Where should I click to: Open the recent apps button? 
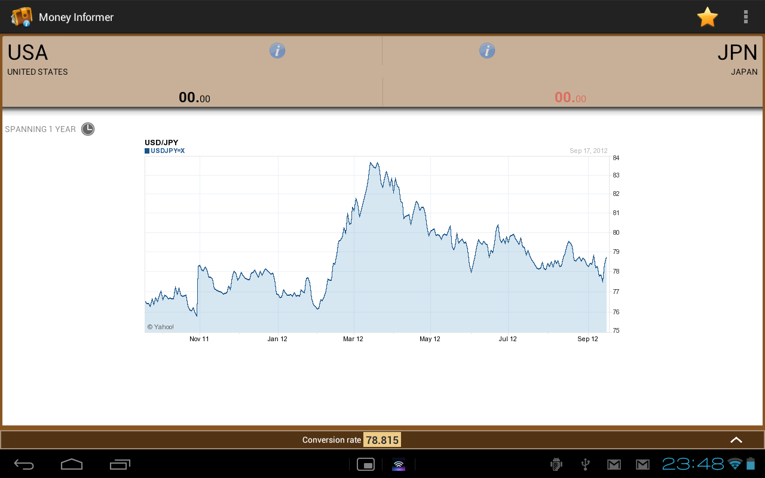coord(120,464)
